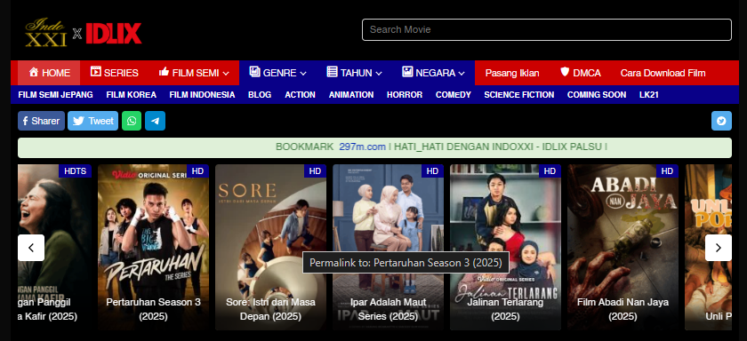This screenshot has height=341, width=747.
Task: Expand the FILM SEMI dropdown menu
Action: click(x=194, y=73)
